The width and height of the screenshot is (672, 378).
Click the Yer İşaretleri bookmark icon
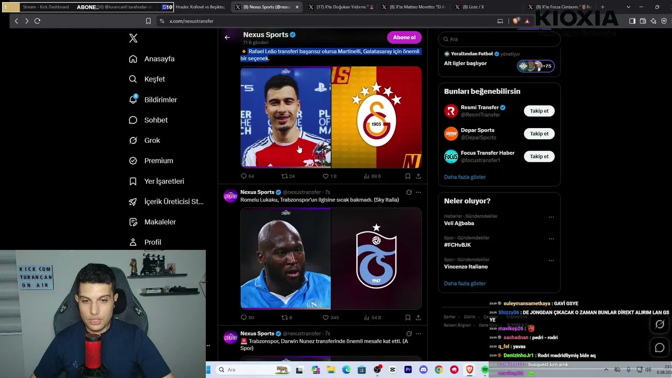pos(133,181)
